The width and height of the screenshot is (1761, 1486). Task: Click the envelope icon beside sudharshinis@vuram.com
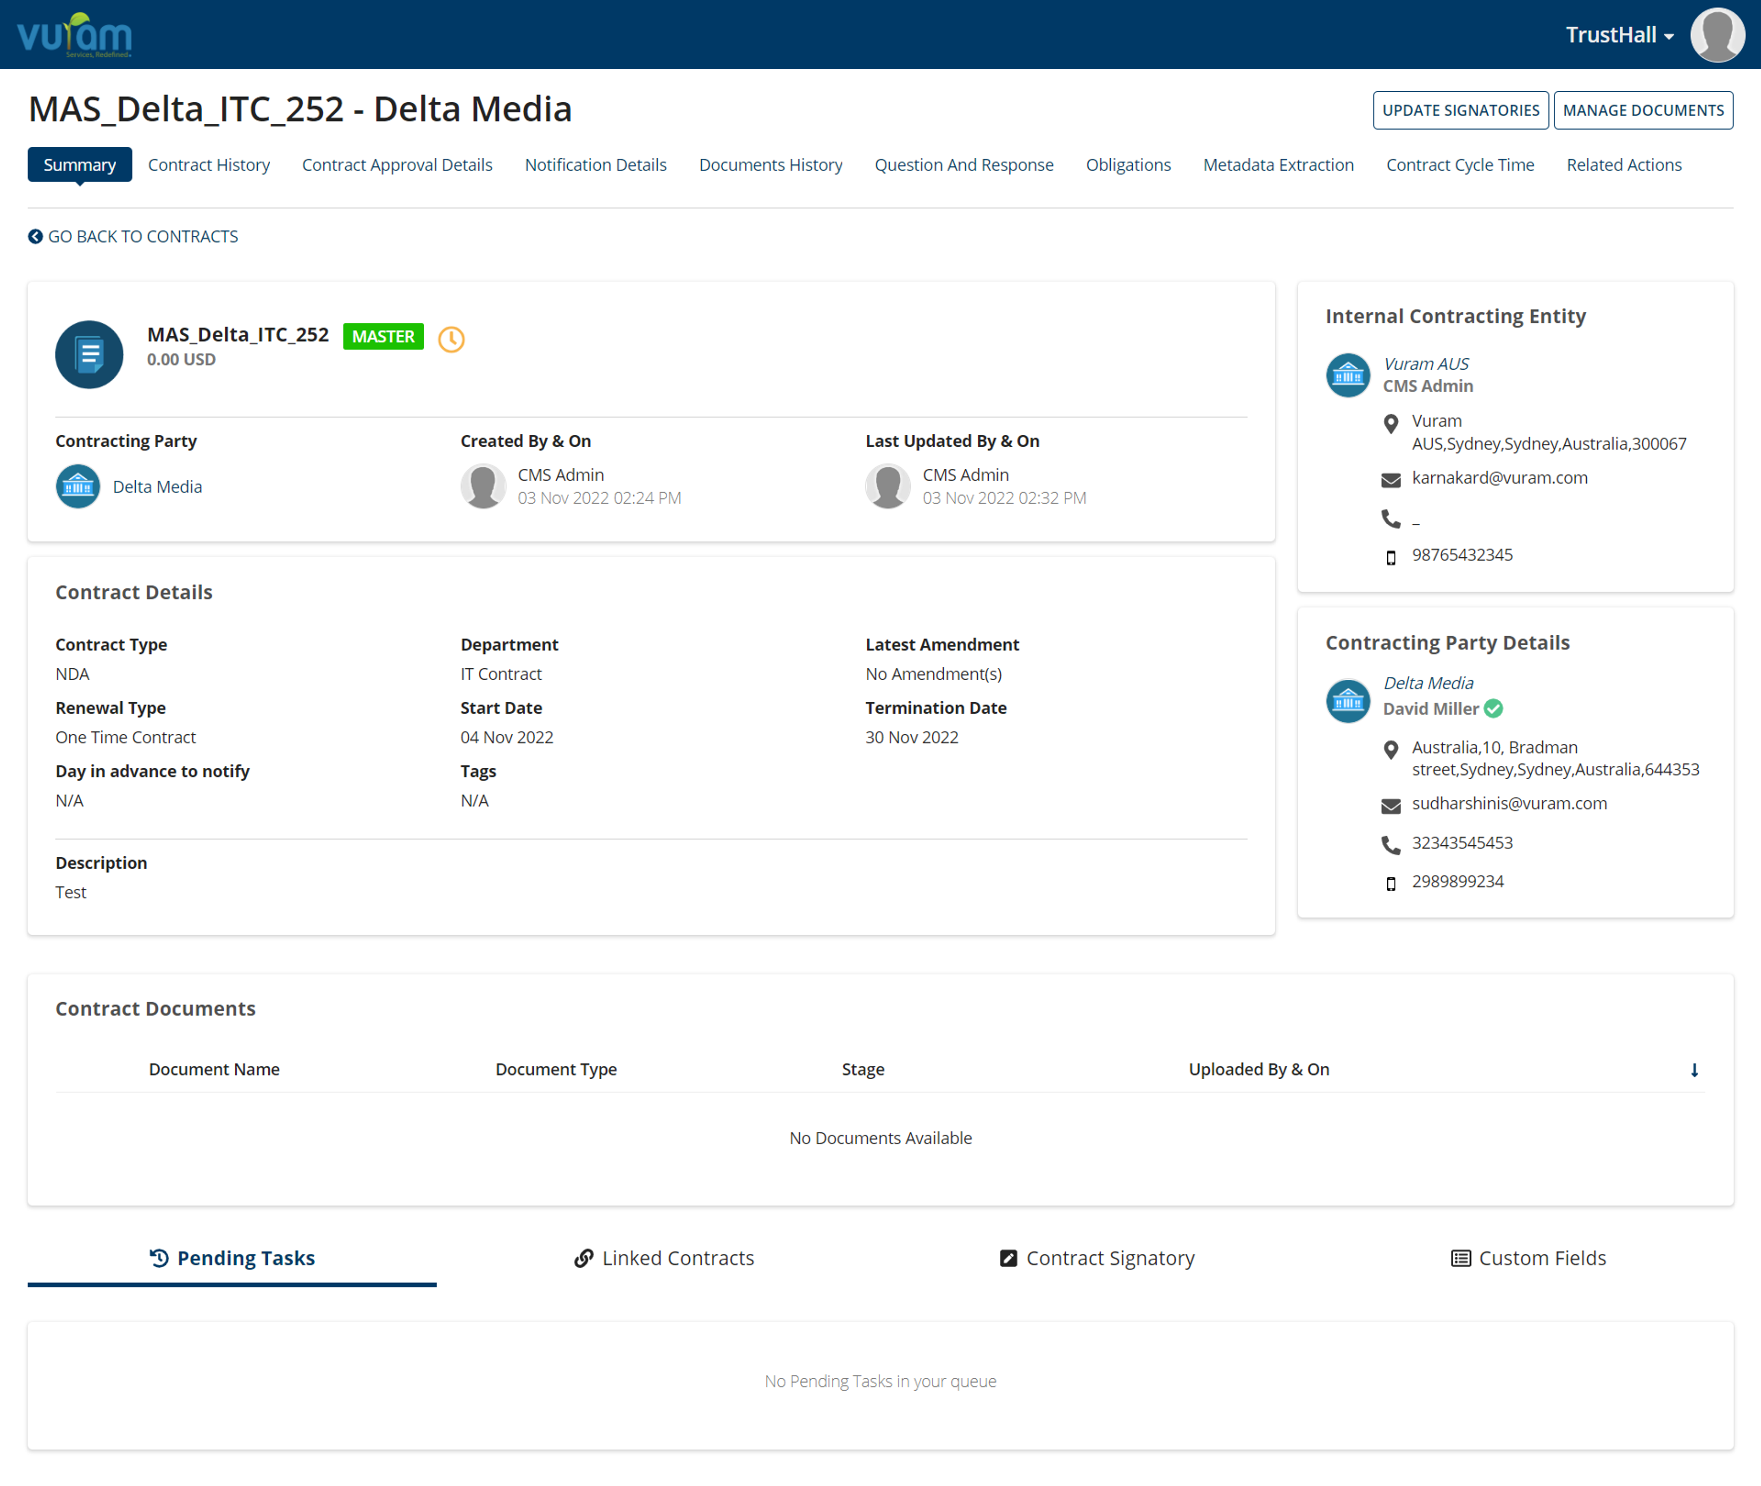[1390, 805]
